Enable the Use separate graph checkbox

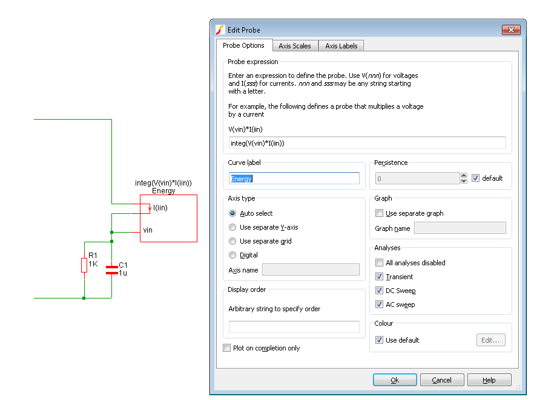tap(379, 213)
